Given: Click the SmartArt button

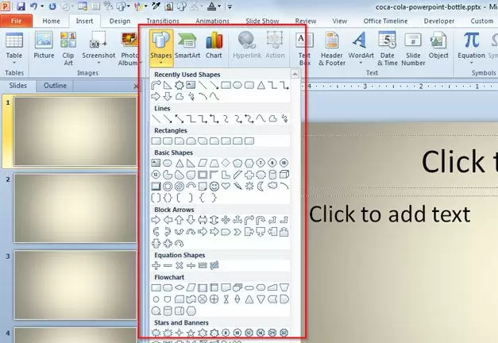Looking at the screenshot, I should click(187, 46).
